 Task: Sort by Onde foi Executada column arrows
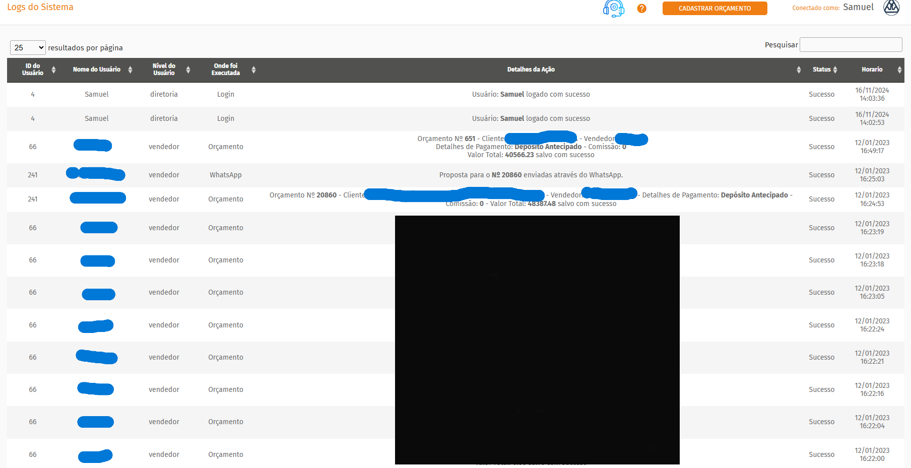[253, 70]
